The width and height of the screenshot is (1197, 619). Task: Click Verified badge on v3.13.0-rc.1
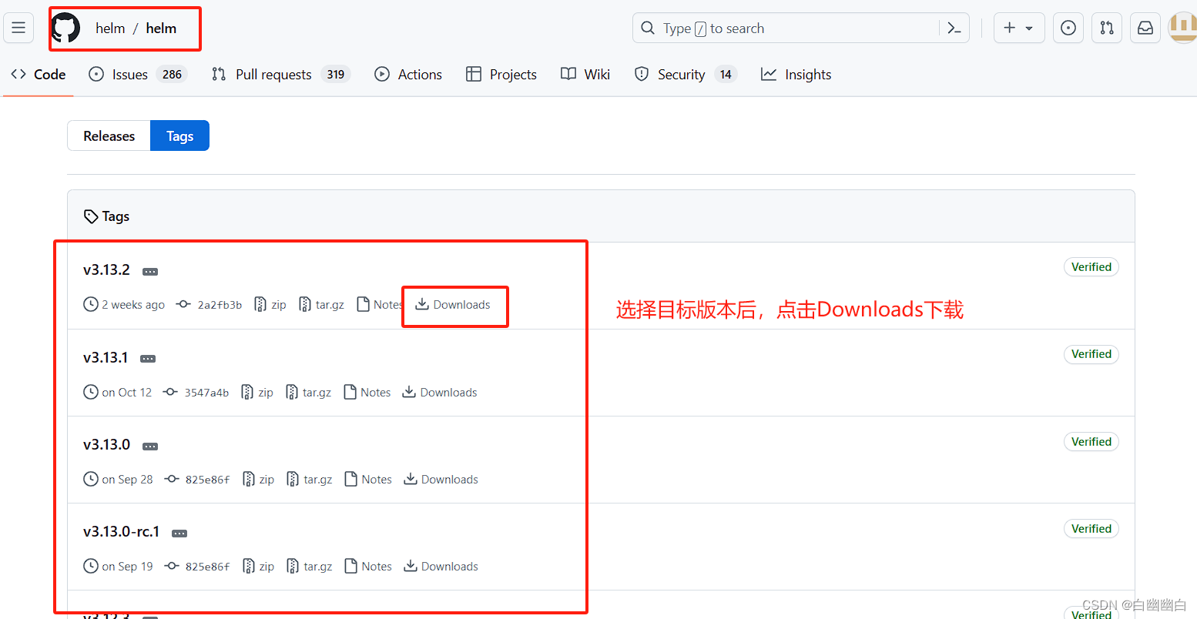coord(1091,529)
